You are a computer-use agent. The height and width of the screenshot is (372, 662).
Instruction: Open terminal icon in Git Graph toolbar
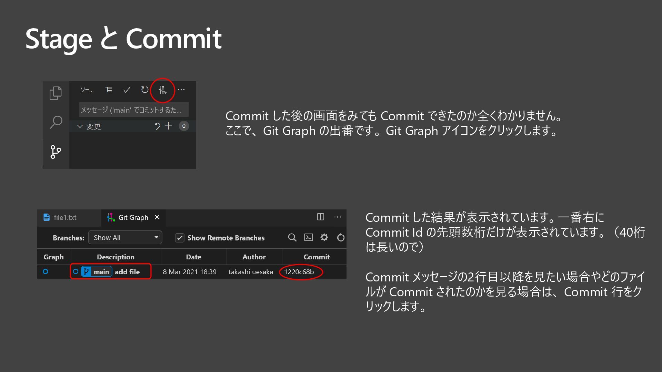pyautogui.click(x=308, y=237)
